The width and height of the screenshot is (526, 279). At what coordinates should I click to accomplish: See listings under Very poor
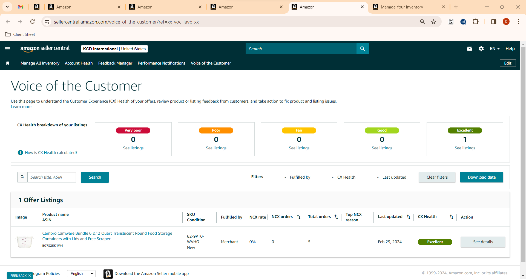coord(133,148)
